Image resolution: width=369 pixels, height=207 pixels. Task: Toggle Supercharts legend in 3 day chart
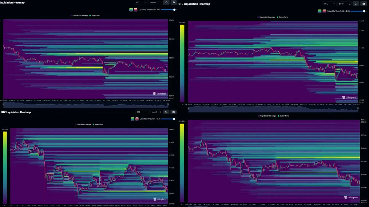point(282,17)
